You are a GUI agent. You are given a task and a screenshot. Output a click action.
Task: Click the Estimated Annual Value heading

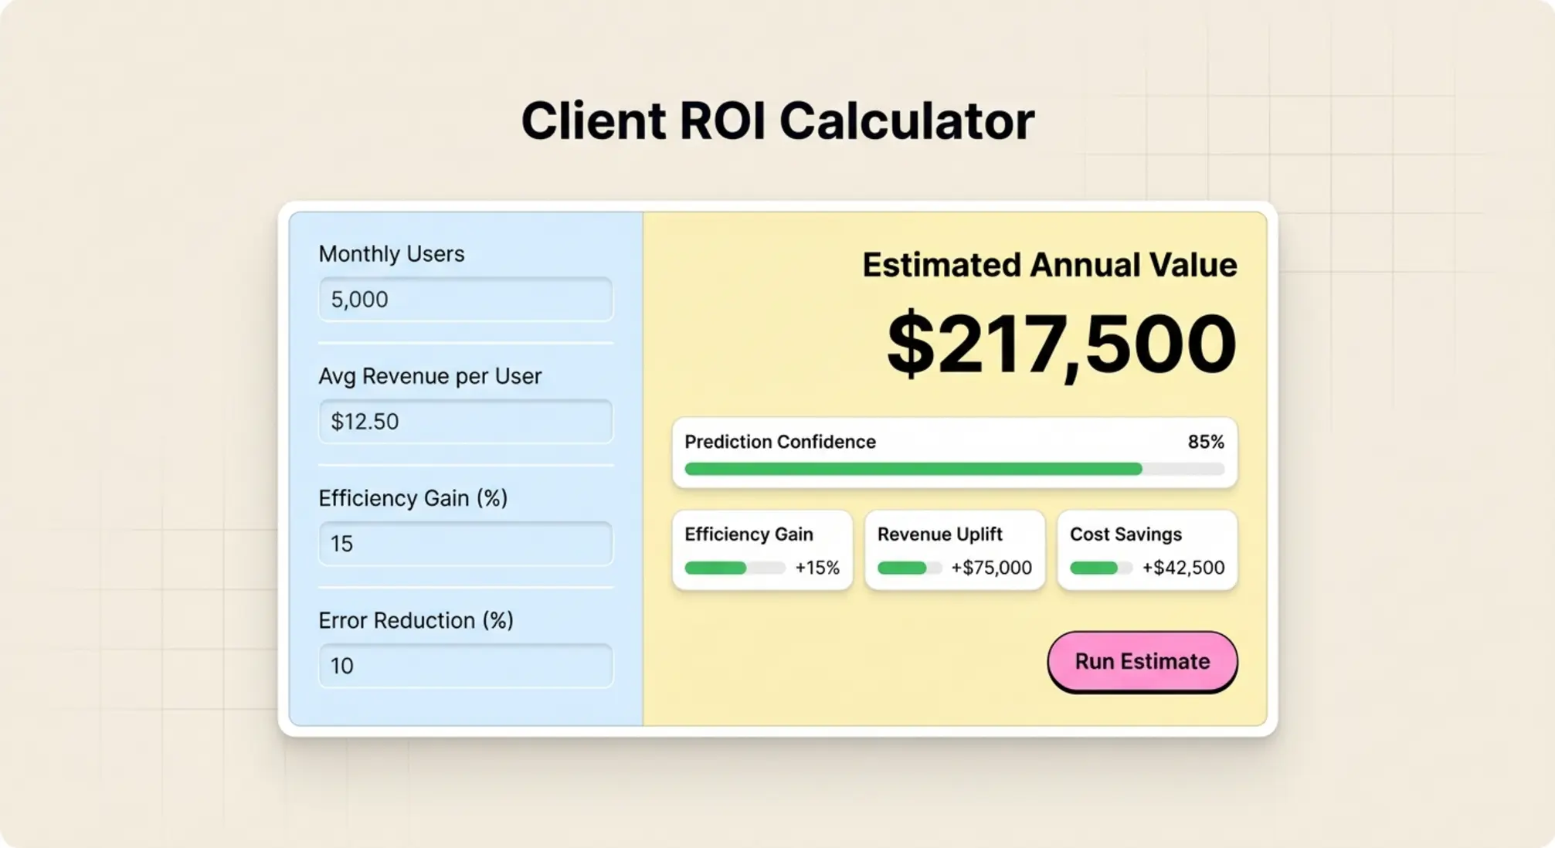1049,265
